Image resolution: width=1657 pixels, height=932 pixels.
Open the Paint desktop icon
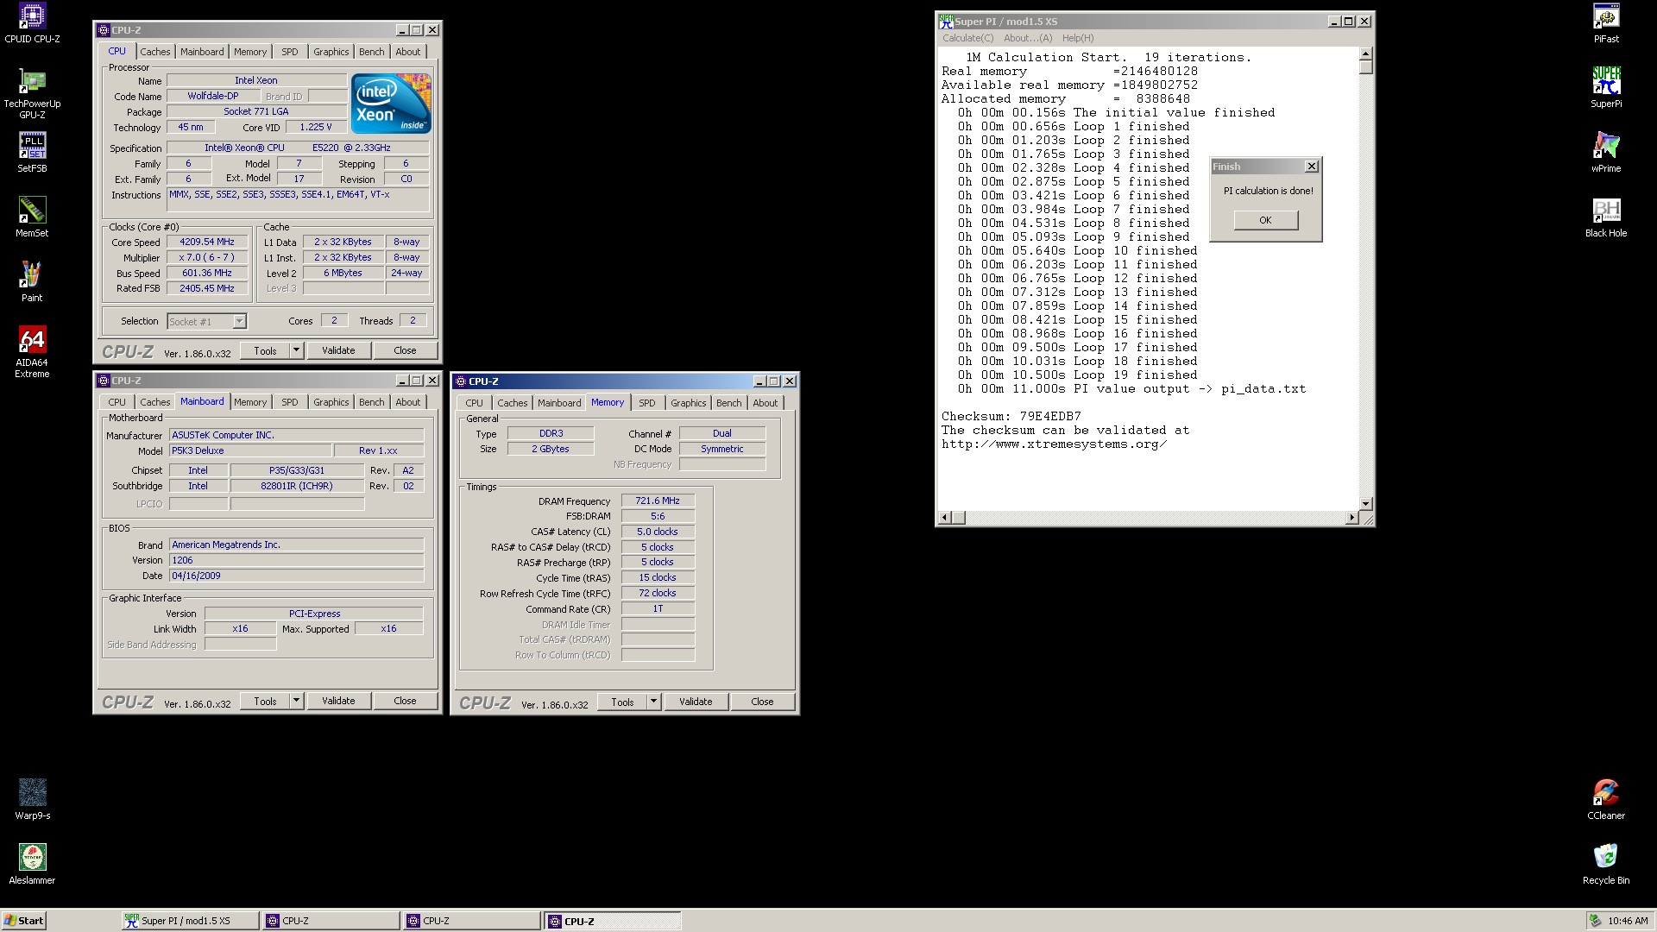point(32,282)
